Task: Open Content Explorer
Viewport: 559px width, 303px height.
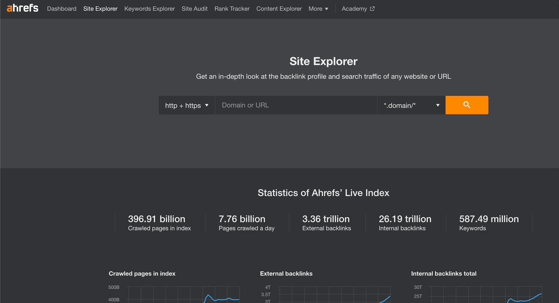Action: [x=279, y=9]
